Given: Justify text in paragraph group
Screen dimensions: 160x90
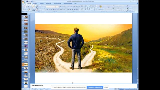Looking at the screenshot, I should pyautogui.click(x=75, y=9).
